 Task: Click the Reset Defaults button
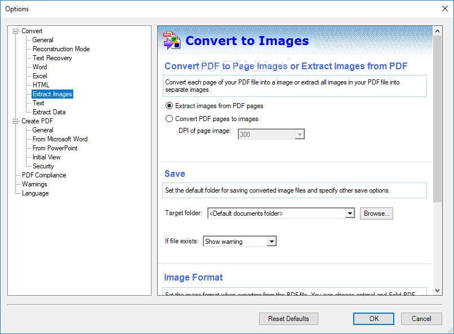click(x=288, y=319)
